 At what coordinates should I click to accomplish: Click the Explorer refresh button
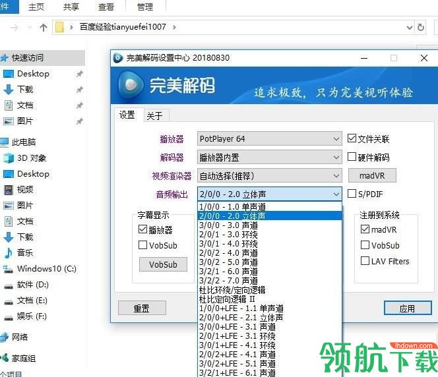[420, 27]
